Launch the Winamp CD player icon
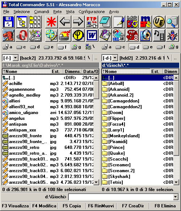 point(35,35)
